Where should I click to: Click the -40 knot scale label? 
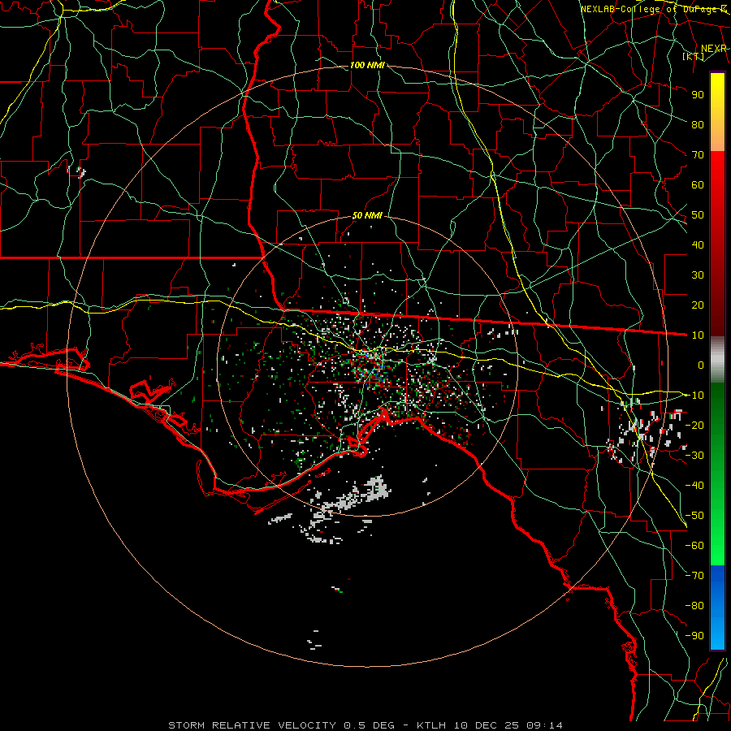click(x=694, y=486)
